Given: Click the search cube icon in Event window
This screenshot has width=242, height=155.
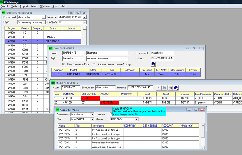Looking at the screenshot, I should pyautogui.click(x=153, y=64).
